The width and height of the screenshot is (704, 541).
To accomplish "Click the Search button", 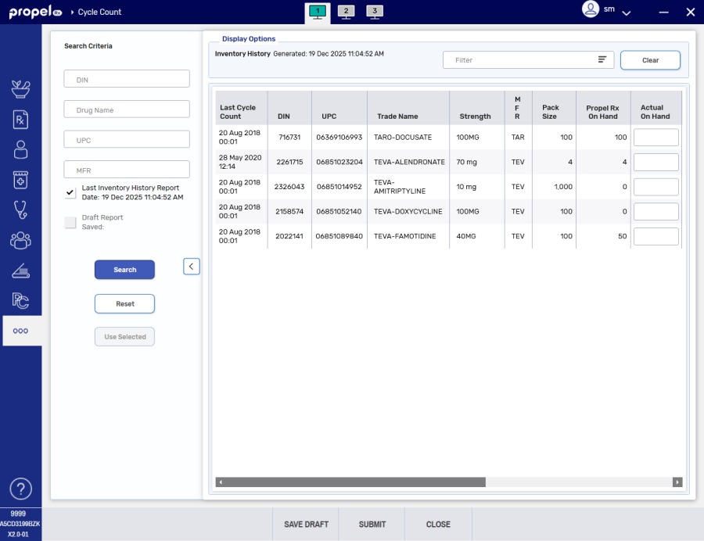I will [x=124, y=270].
